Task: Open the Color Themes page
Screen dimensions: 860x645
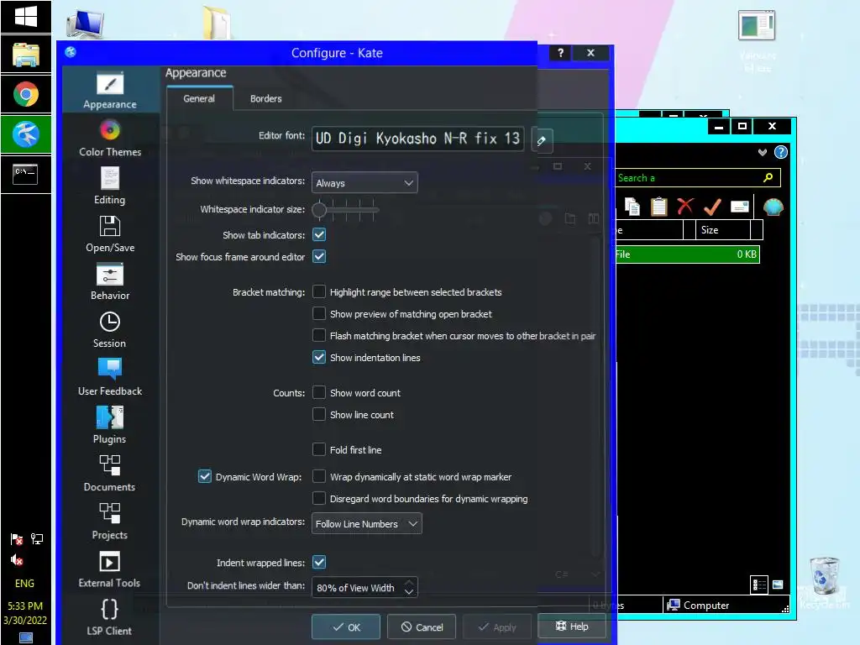Action: [x=110, y=139]
